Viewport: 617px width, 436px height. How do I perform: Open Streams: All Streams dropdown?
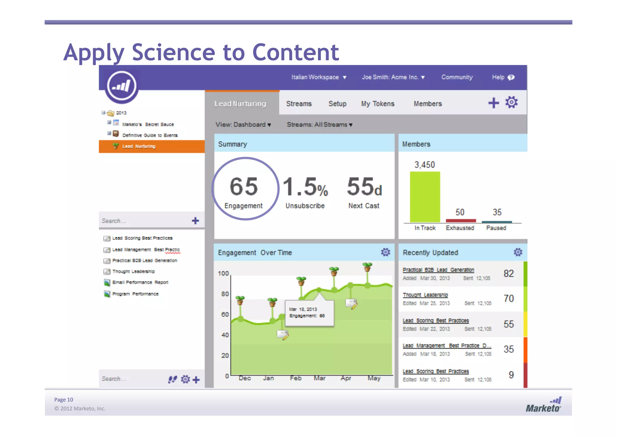pyautogui.click(x=320, y=124)
